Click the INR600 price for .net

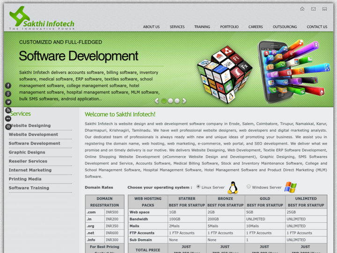114,233
